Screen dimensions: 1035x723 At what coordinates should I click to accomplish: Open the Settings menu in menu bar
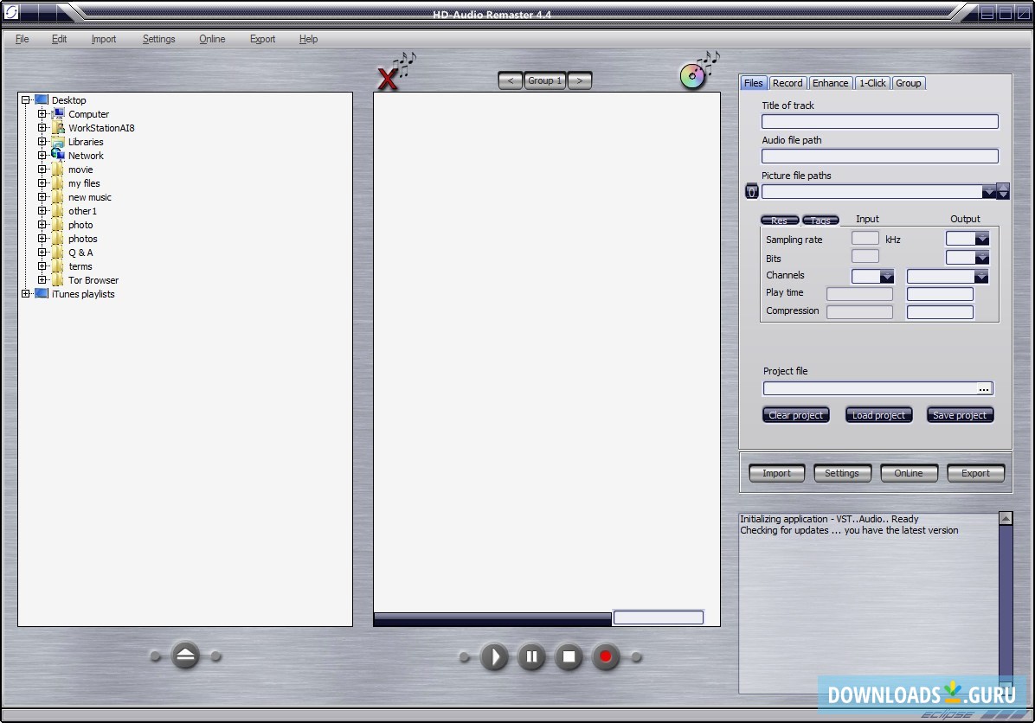pyautogui.click(x=159, y=39)
